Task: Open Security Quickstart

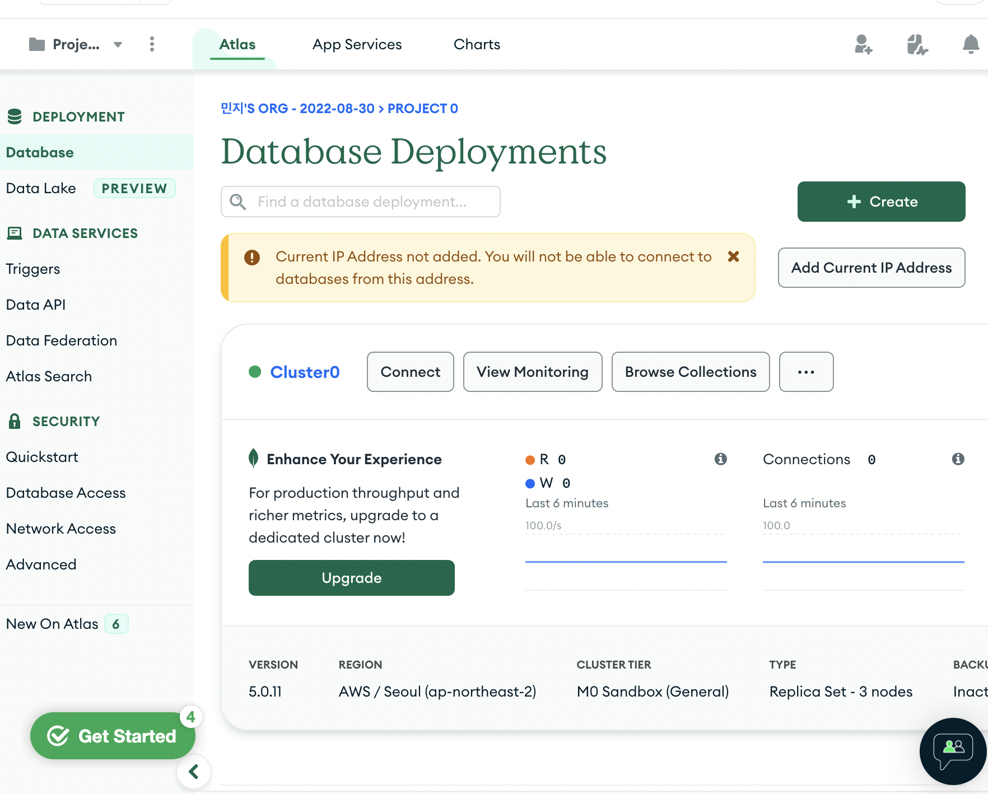Action: (42, 457)
